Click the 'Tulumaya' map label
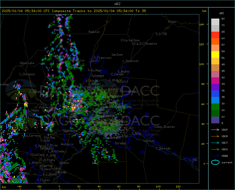 click(98, 76)
